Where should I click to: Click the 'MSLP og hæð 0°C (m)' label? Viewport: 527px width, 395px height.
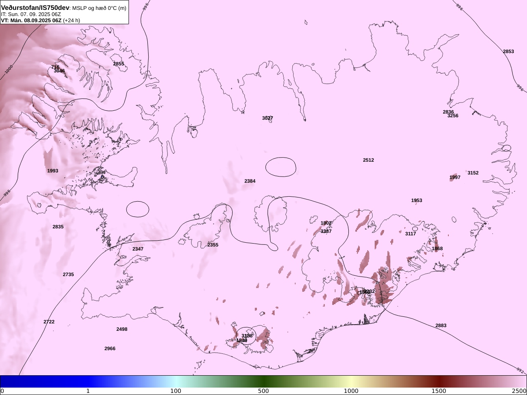(x=99, y=8)
